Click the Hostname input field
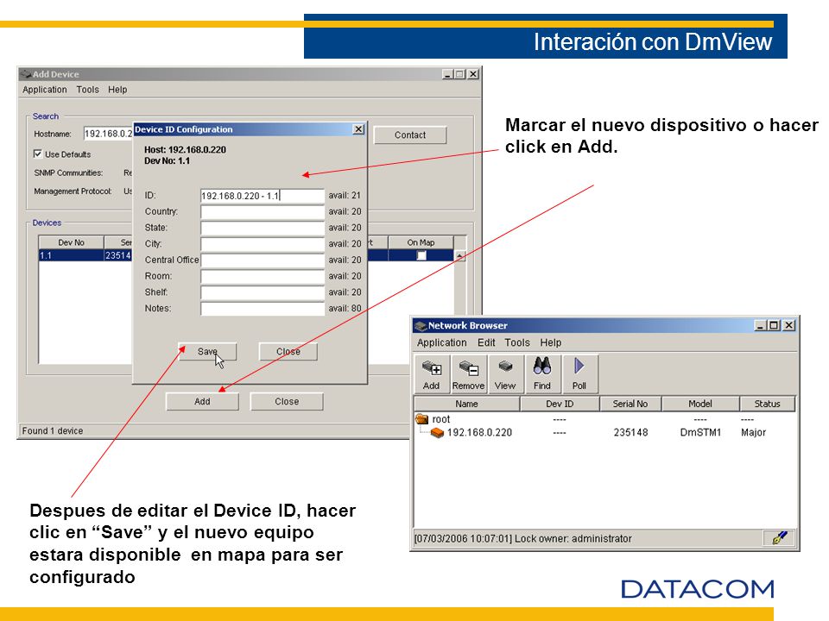 coord(108,134)
